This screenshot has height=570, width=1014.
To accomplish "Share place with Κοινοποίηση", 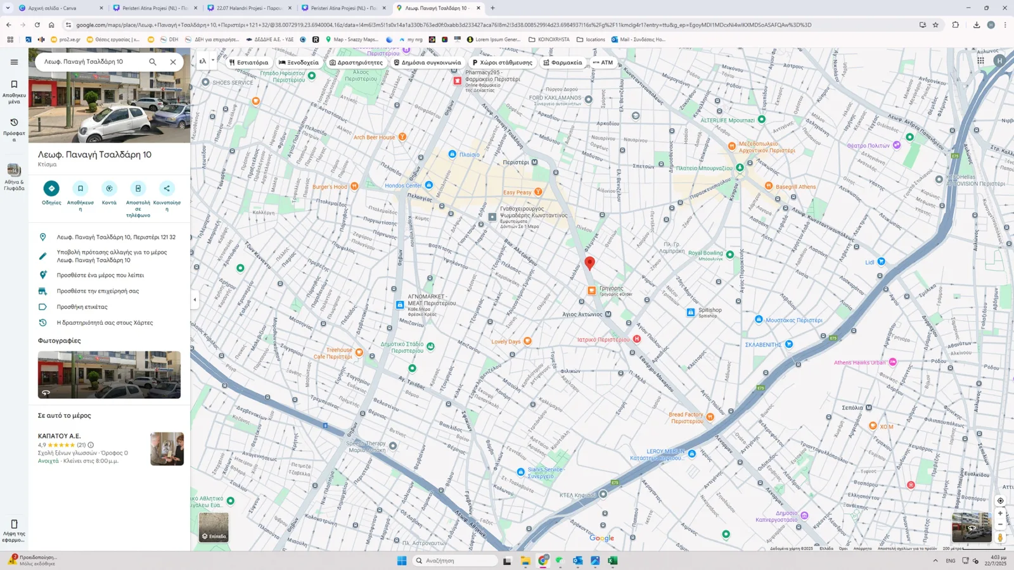I will click(x=167, y=196).
